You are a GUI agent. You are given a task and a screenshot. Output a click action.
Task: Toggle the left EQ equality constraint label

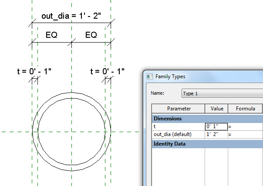click(51, 35)
